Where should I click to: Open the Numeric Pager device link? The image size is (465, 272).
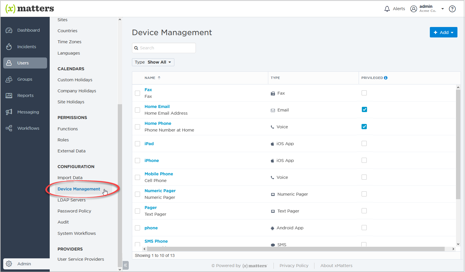point(160,191)
